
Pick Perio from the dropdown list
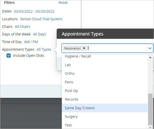point(69,82)
